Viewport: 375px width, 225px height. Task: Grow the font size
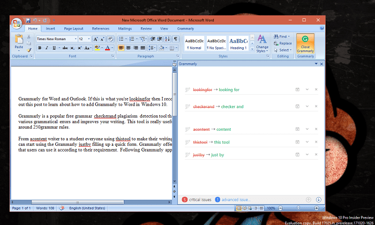[x=95, y=39]
